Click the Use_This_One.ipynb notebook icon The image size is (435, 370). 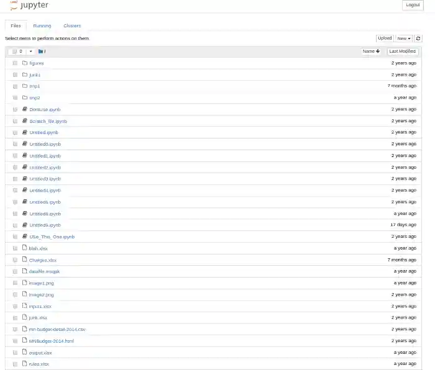click(x=25, y=237)
